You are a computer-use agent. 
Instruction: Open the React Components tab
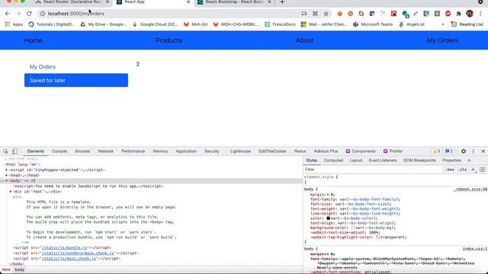pos(361,151)
